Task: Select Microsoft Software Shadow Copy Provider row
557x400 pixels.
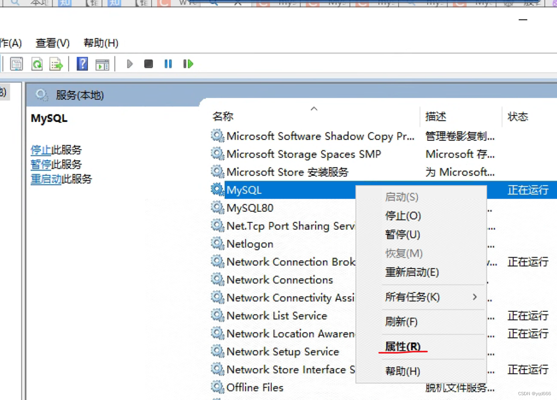Action: tap(320, 136)
